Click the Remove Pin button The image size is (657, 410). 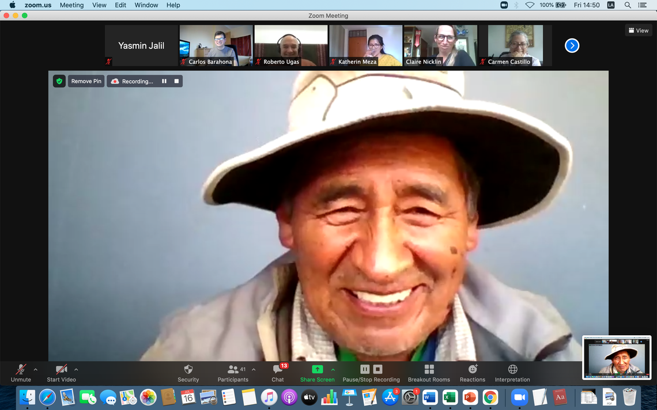(86, 81)
